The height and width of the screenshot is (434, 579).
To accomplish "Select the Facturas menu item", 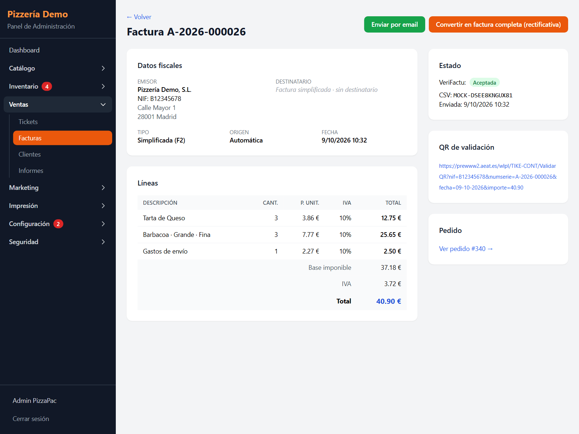I will click(x=63, y=138).
